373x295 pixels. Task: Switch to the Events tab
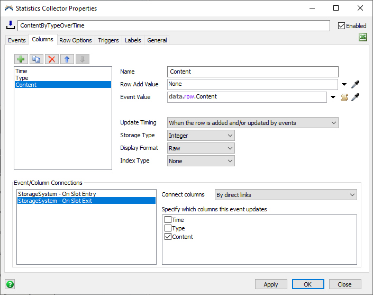17,40
